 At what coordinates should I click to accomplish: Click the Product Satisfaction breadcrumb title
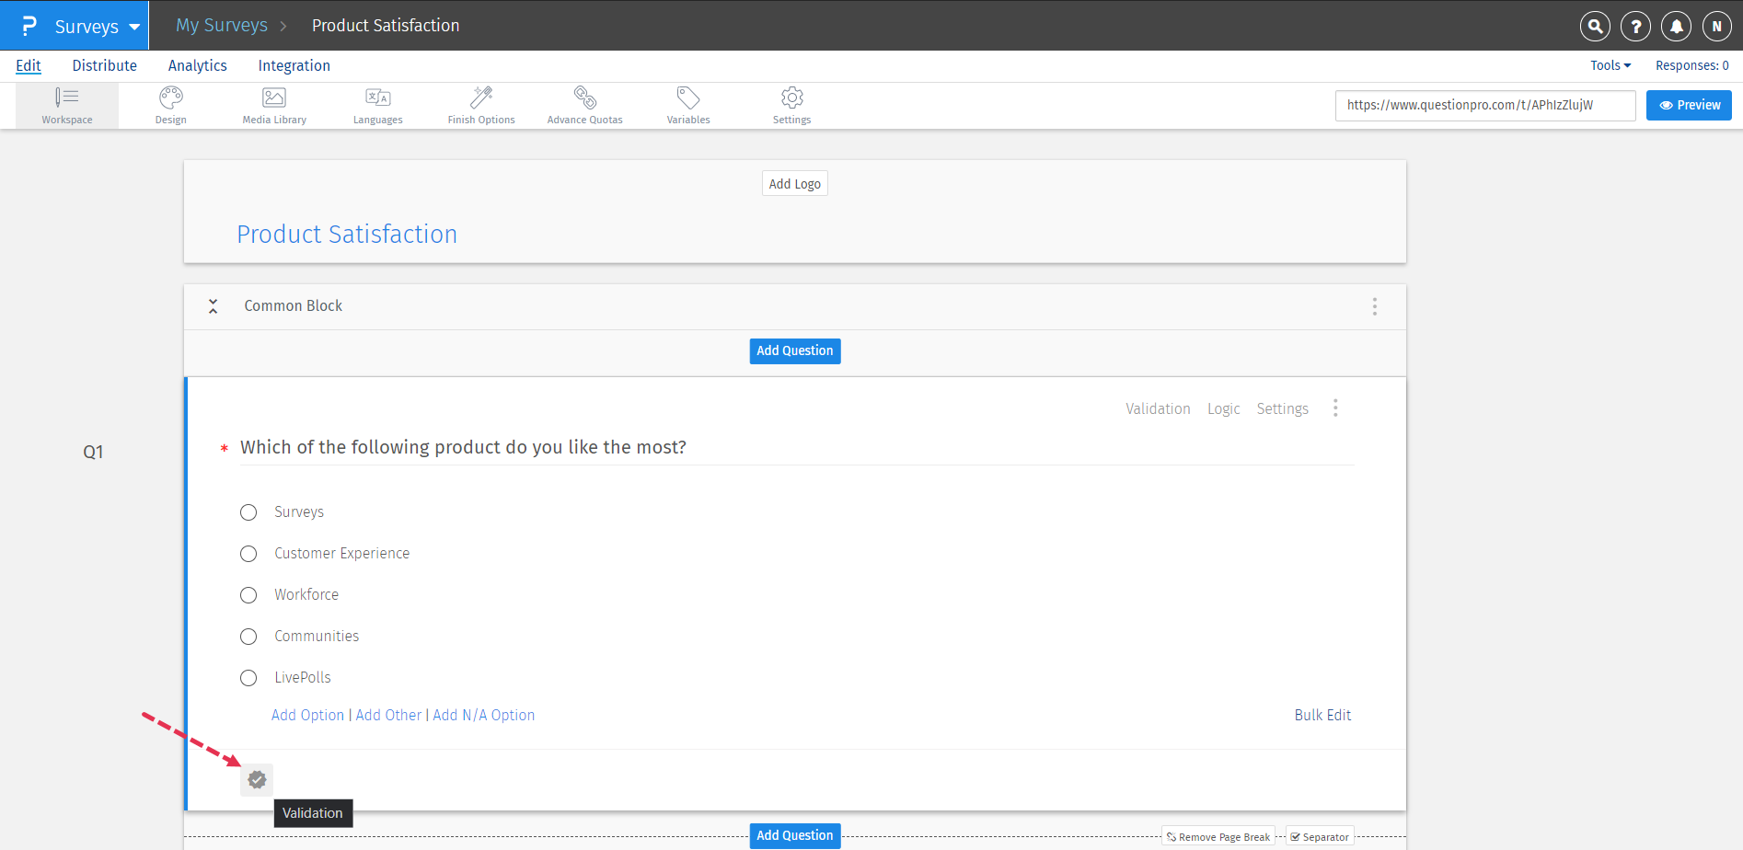386,26
